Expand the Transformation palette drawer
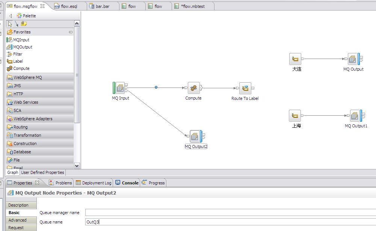 (40, 135)
